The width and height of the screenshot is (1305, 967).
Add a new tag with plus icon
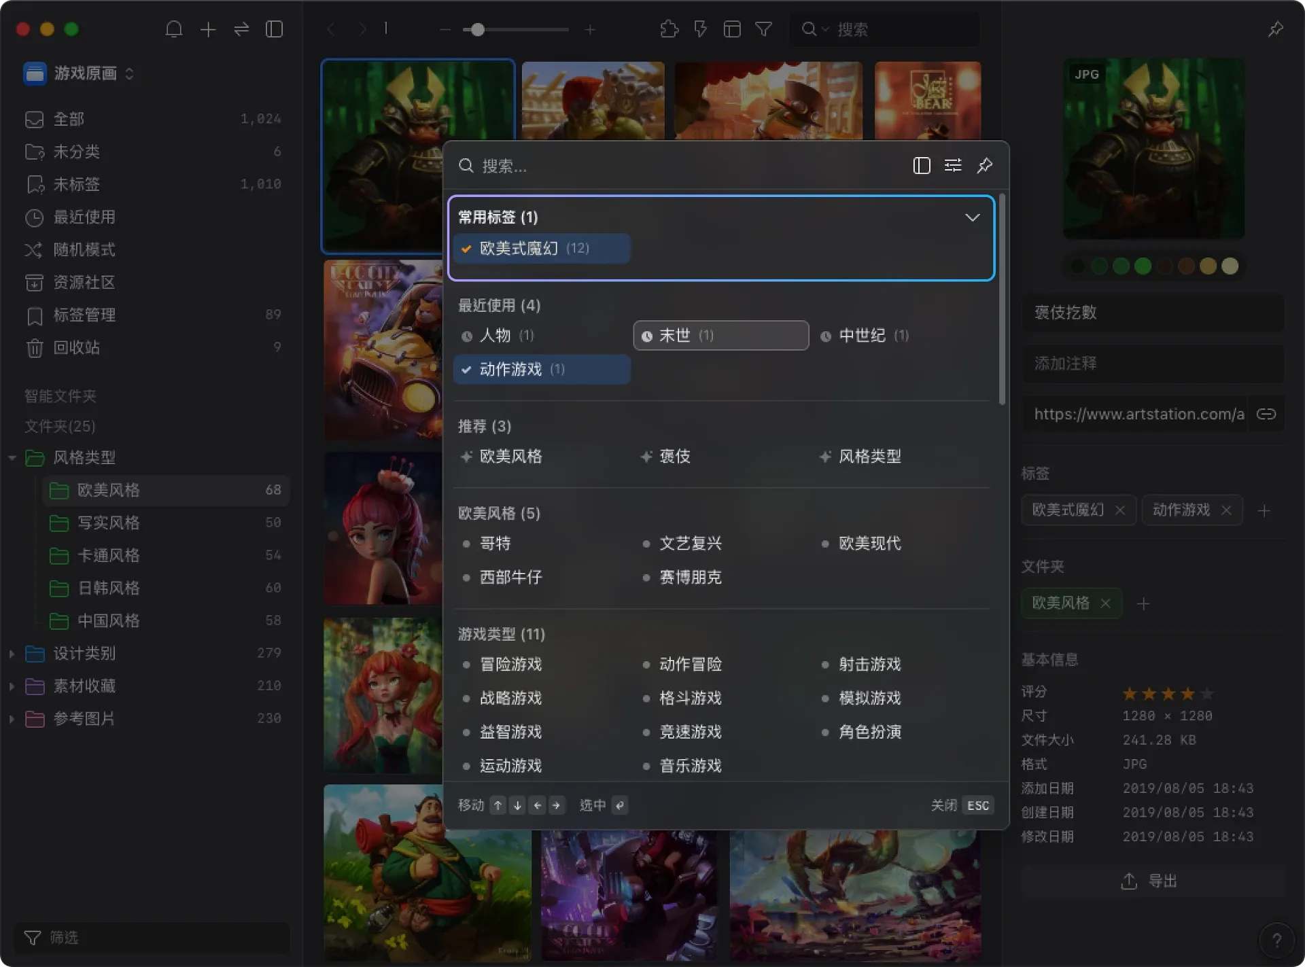pos(1264,511)
